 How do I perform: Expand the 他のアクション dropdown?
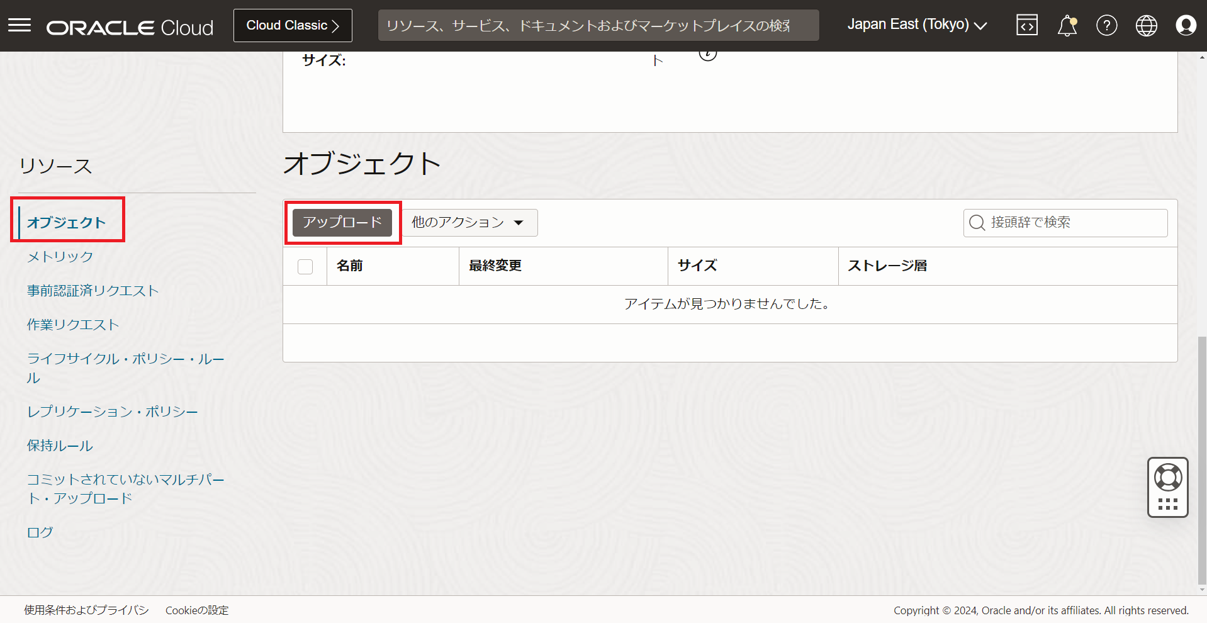[469, 223]
